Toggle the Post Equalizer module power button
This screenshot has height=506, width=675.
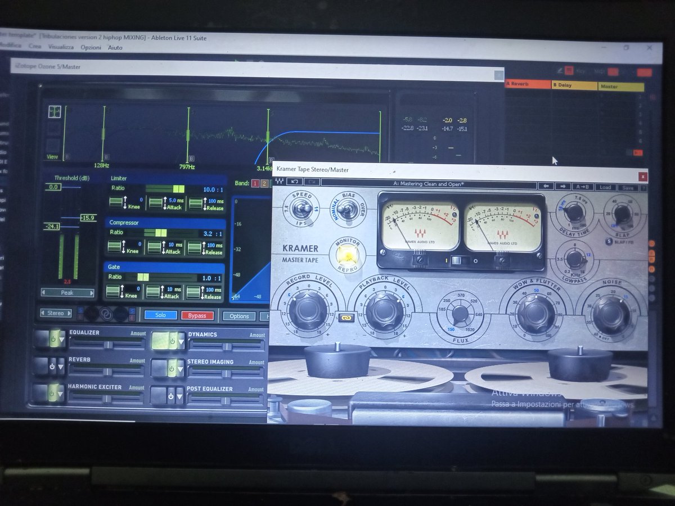[170, 396]
